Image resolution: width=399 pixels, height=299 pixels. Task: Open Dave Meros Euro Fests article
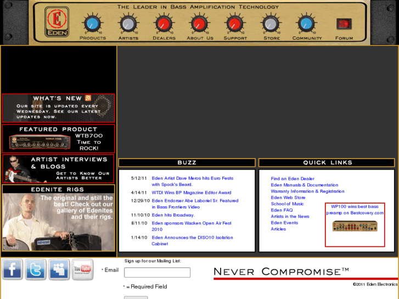(x=193, y=181)
